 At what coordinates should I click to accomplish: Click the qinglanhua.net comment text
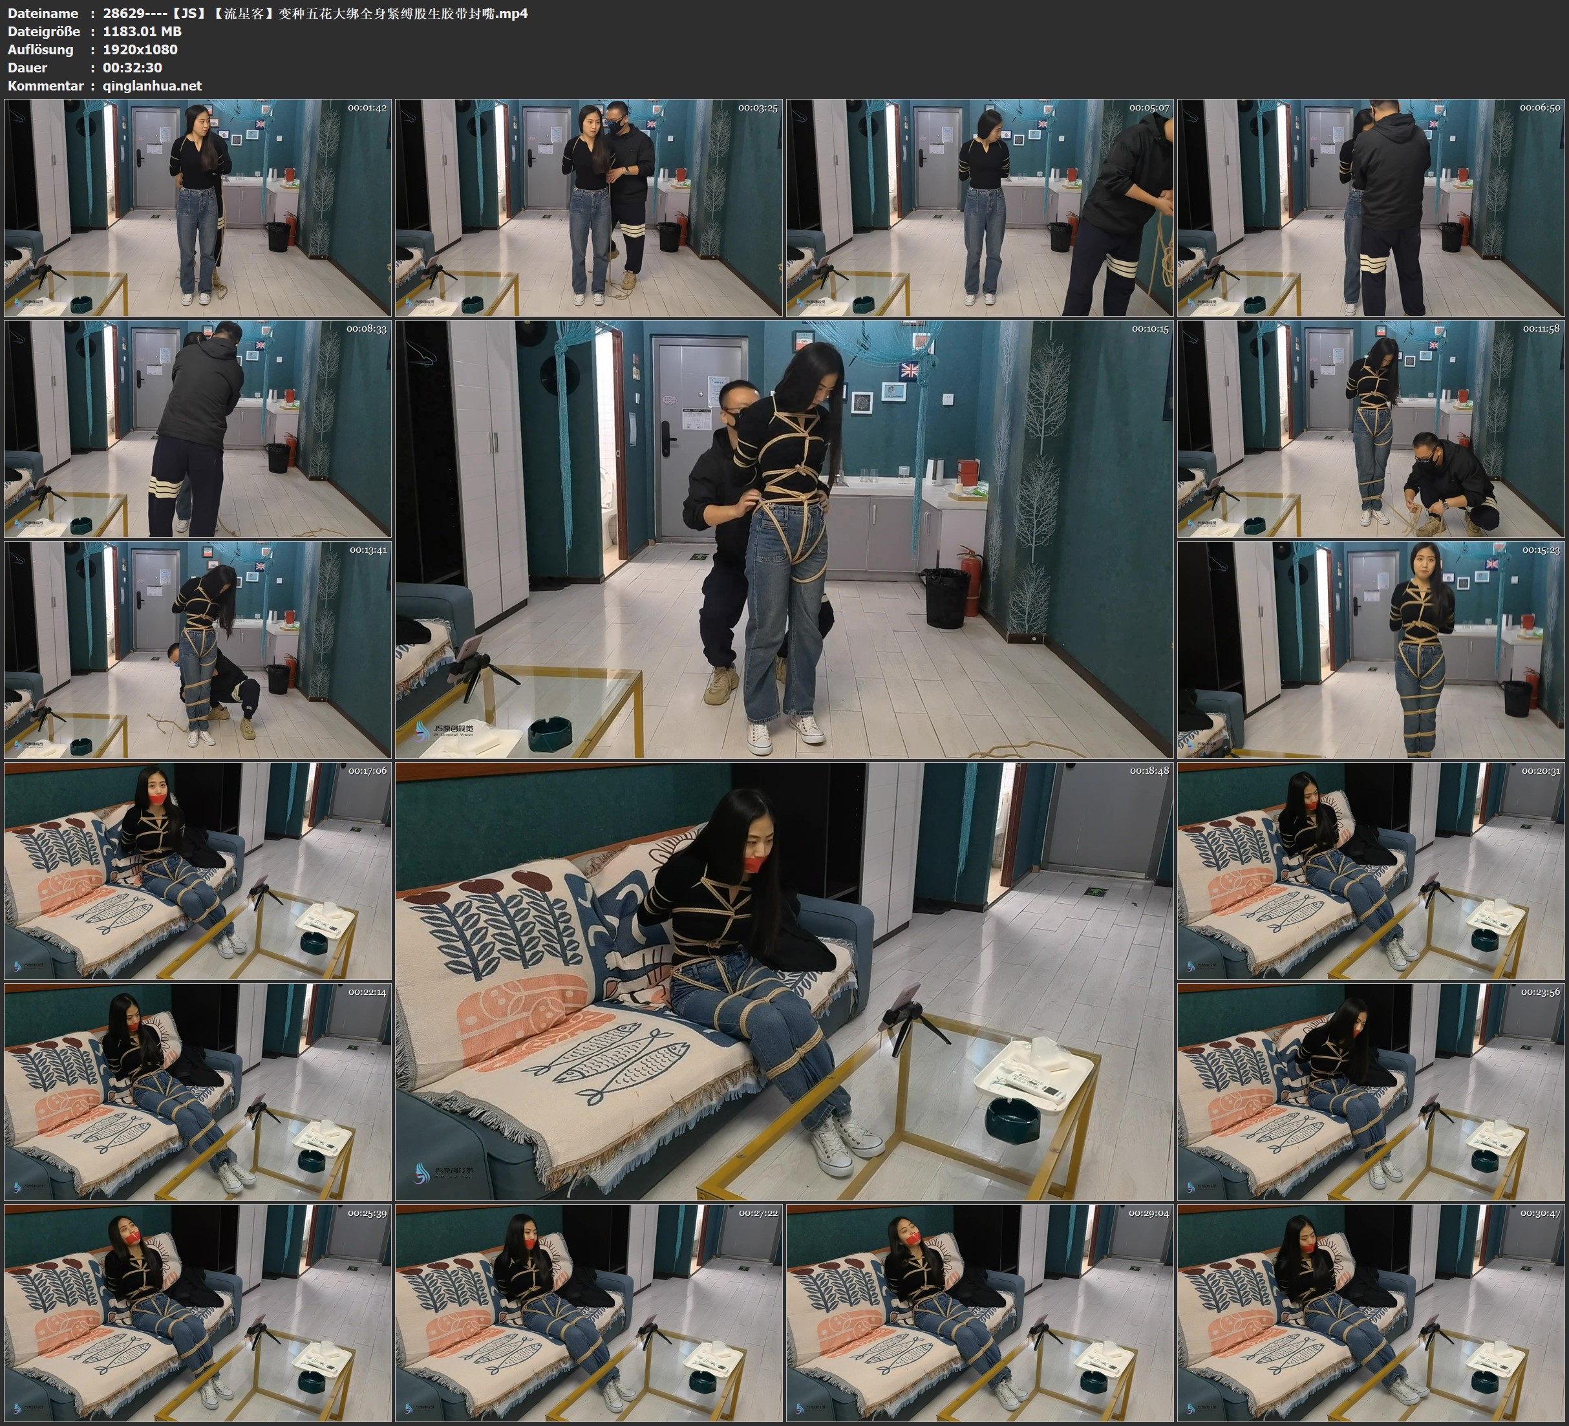(x=152, y=85)
